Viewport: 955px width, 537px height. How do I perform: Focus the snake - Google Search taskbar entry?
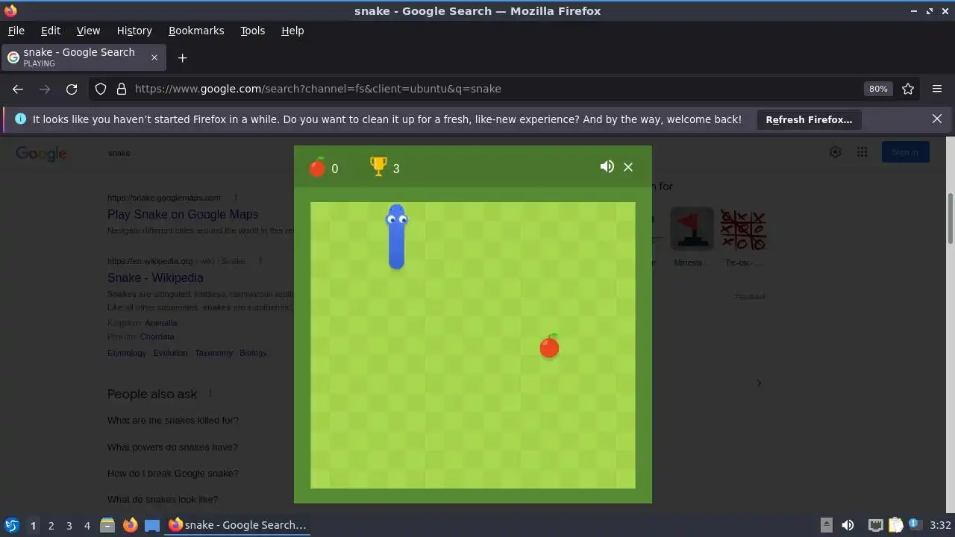pos(237,525)
